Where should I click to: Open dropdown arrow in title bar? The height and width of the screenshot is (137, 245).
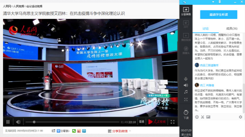[213, 2]
